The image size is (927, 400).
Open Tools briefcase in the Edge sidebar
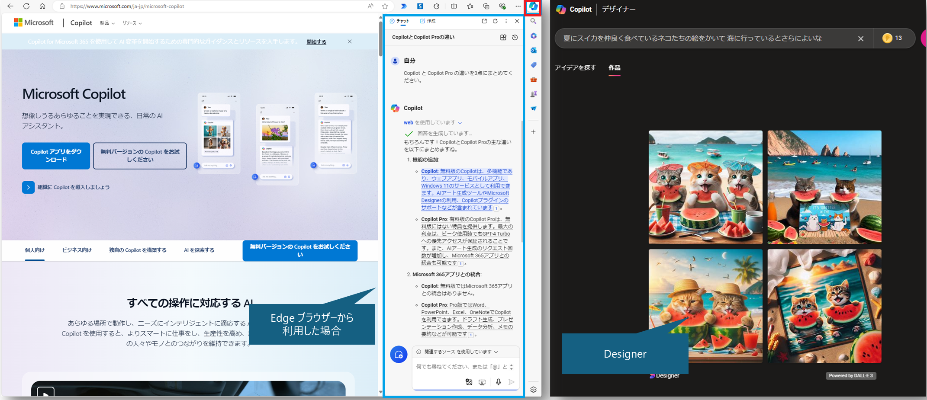coord(534,80)
